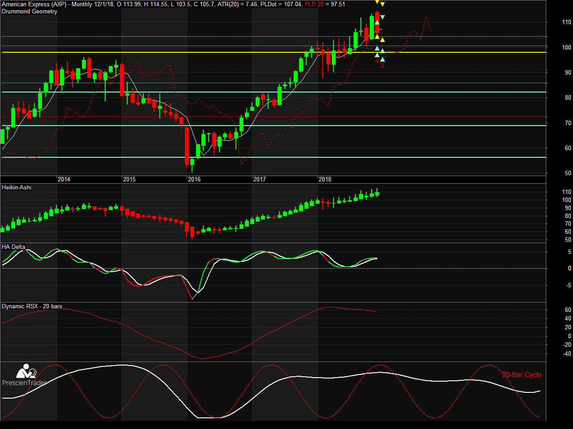Click the 80 price label in main chart

[x=568, y=97]
